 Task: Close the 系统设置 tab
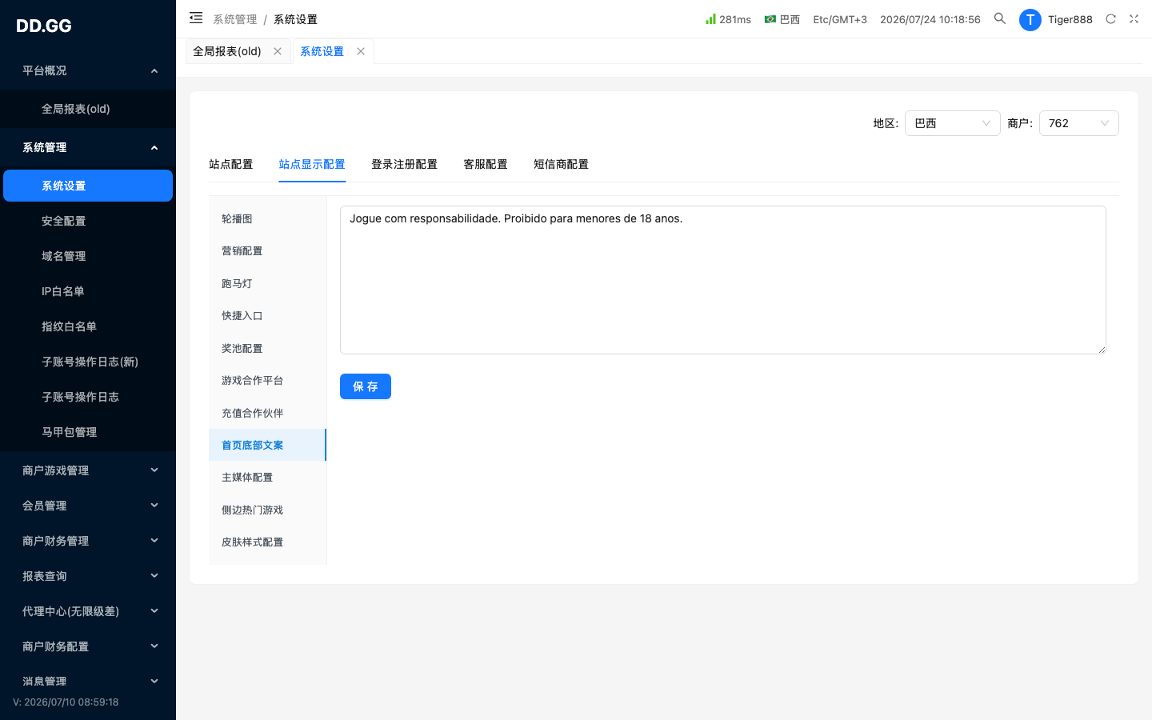(361, 51)
